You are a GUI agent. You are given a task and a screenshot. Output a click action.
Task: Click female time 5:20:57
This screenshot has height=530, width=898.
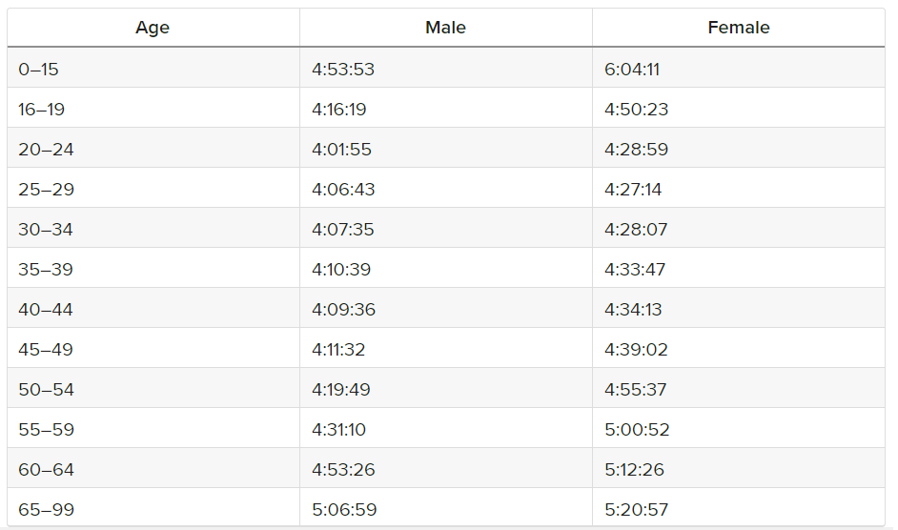(x=636, y=509)
